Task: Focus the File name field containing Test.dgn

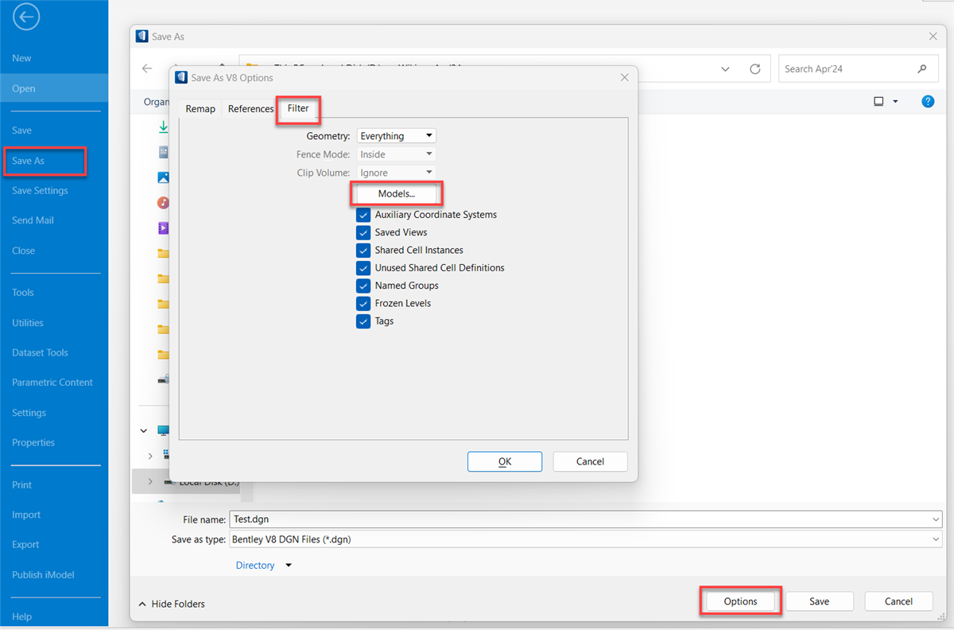Action: [x=584, y=519]
